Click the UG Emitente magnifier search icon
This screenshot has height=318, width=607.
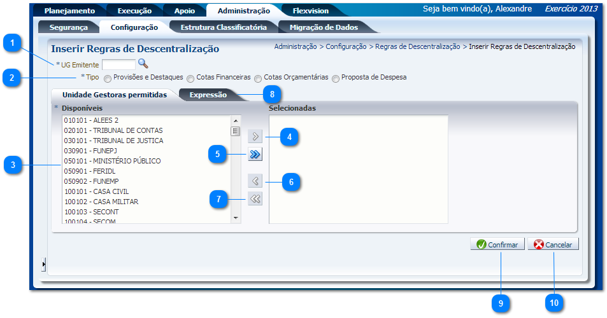[143, 64]
